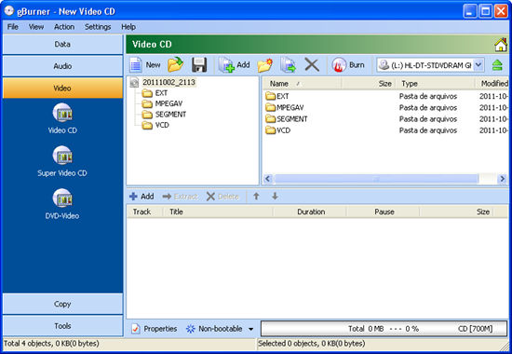Click the Pause column header
Image resolution: width=512 pixels, height=354 pixels.
tap(383, 211)
